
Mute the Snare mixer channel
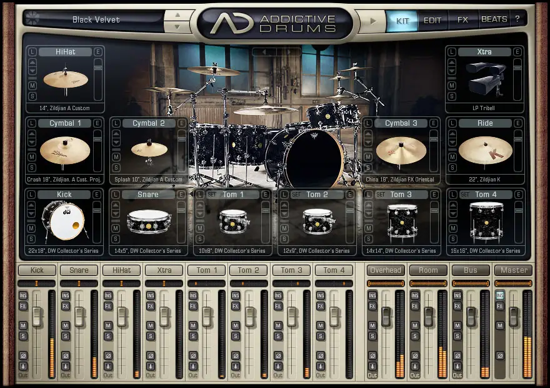point(66,325)
